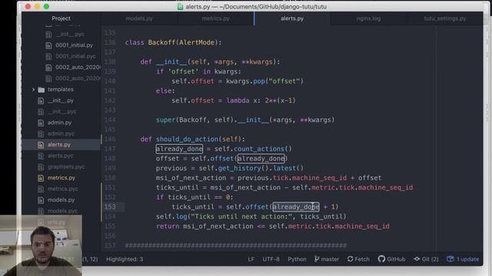This screenshot has height=276, width=492.
Task: Click the GitHub octocat icon
Action: [381, 259]
